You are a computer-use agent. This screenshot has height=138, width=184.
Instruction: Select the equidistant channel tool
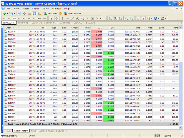pos(77,18)
